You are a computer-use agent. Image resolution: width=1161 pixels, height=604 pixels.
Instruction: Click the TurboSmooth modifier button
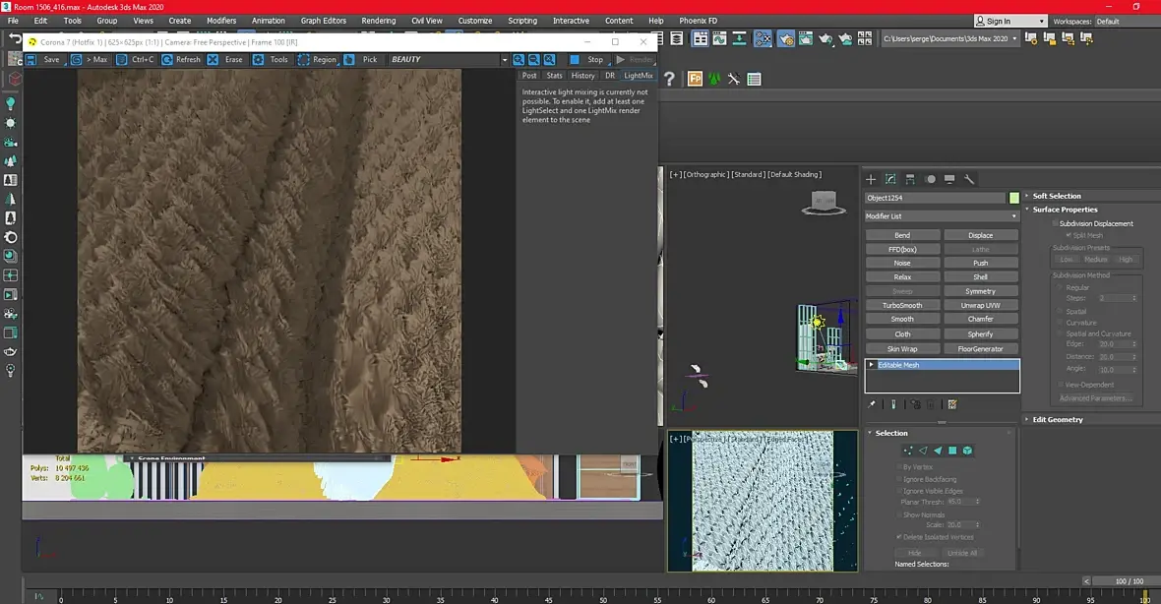pos(902,305)
